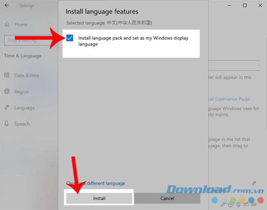The height and width of the screenshot is (210, 267).
Task: Select Speech in sidebar
Action: click(x=22, y=124)
